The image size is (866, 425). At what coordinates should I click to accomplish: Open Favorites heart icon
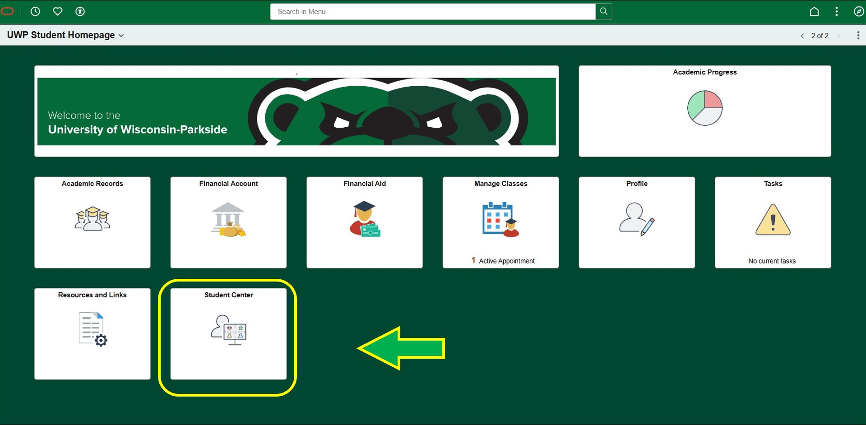pos(58,11)
